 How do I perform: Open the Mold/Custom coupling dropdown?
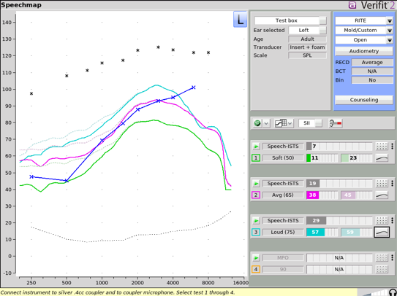(x=364, y=31)
